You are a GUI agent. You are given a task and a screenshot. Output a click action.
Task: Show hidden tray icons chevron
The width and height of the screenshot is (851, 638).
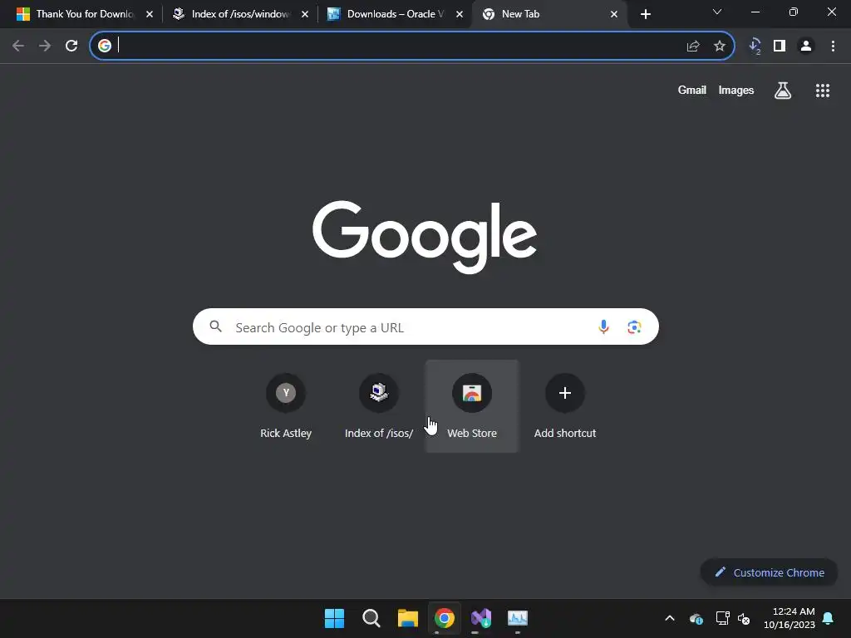click(x=670, y=618)
